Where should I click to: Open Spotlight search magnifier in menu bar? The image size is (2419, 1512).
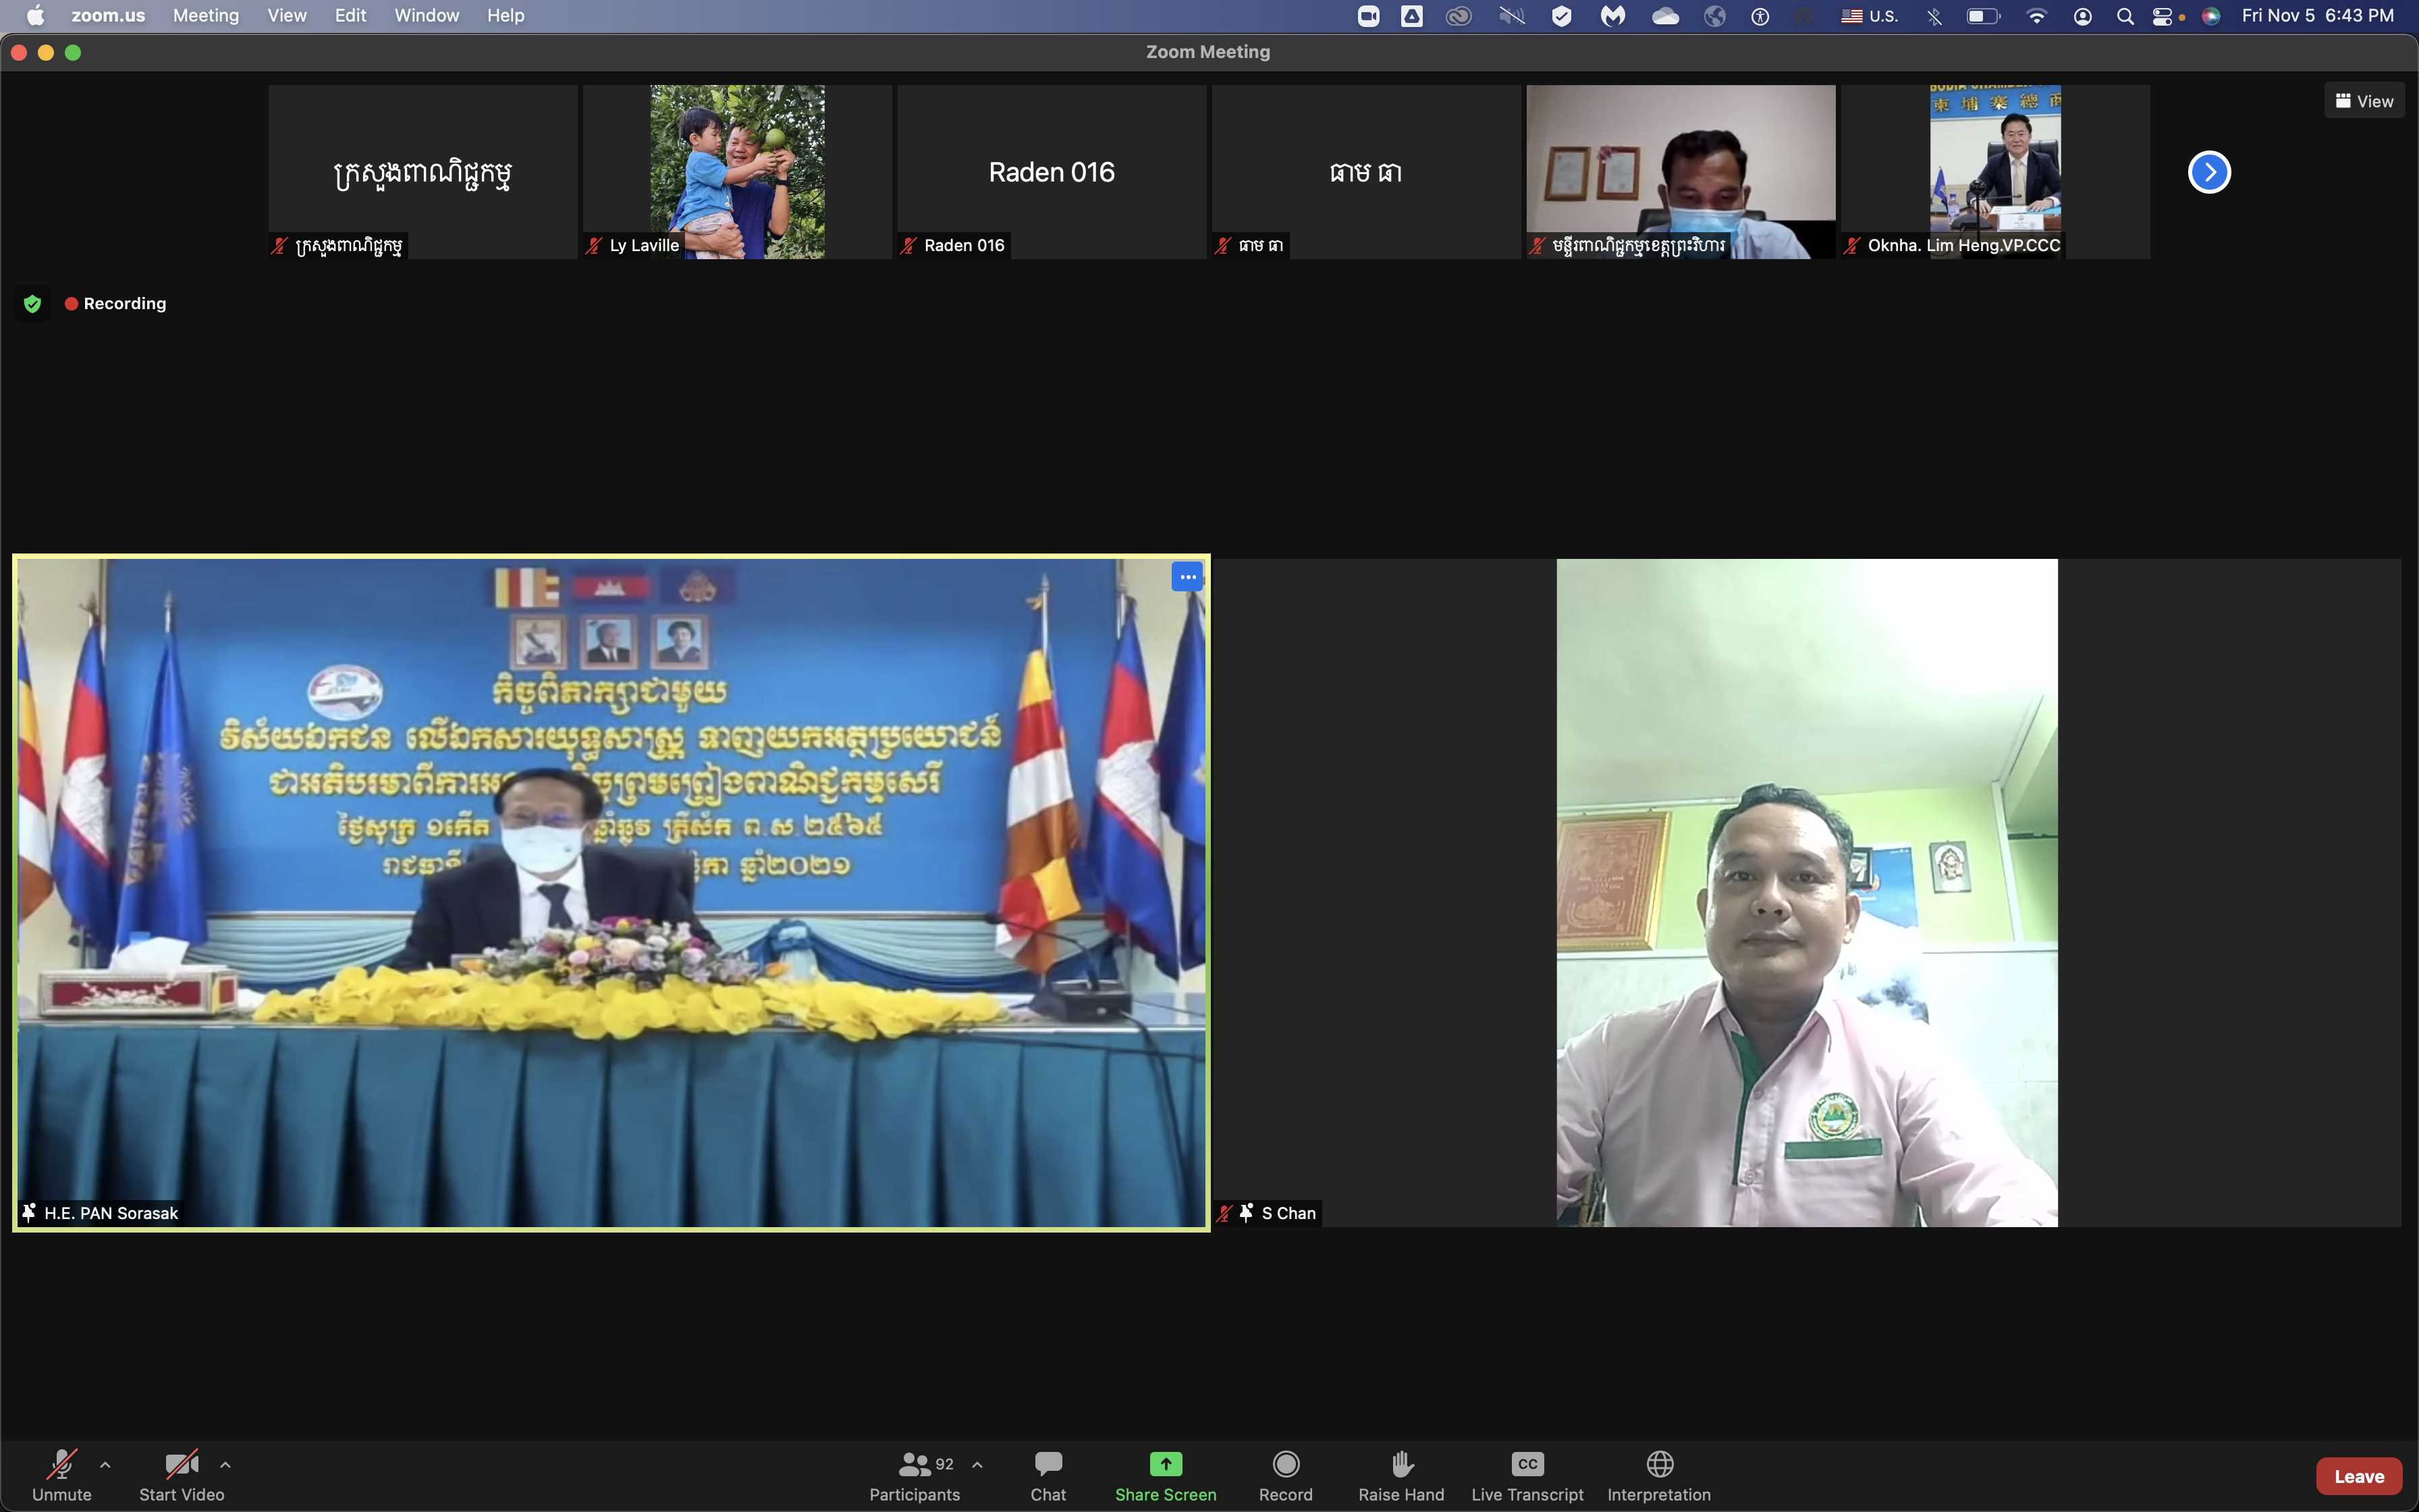[x=2126, y=16]
